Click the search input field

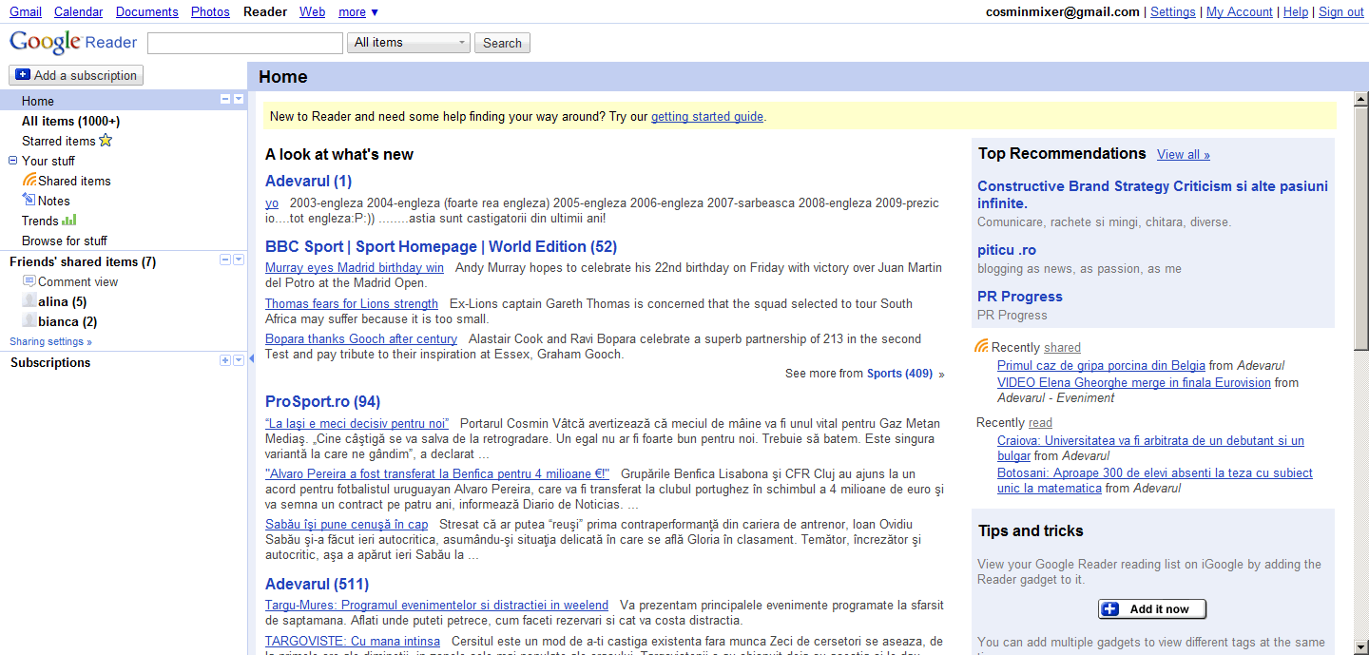(x=245, y=43)
